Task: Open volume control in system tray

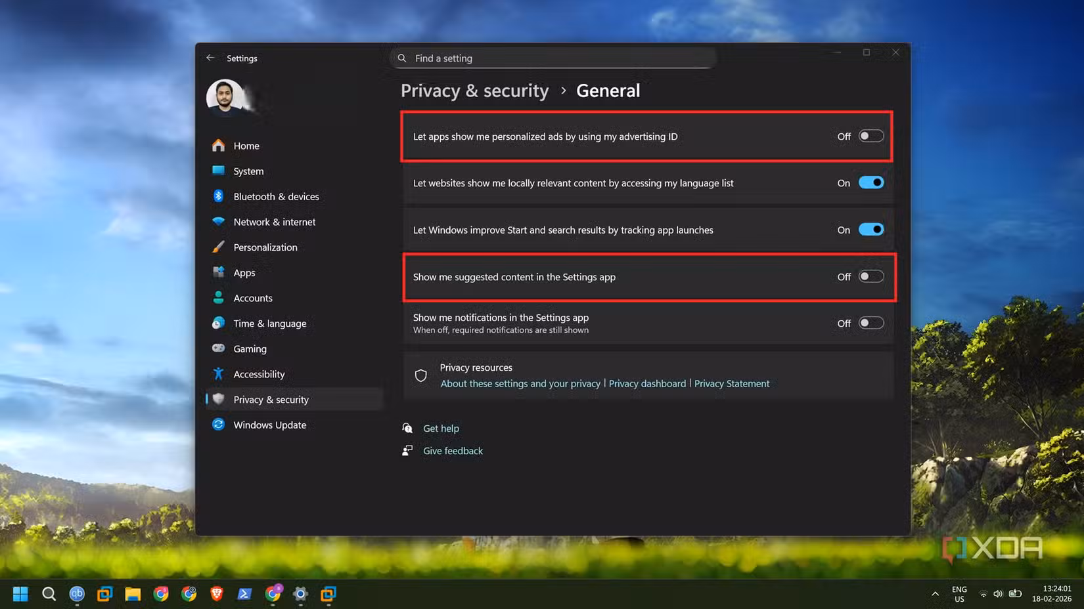Action: click(998, 594)
